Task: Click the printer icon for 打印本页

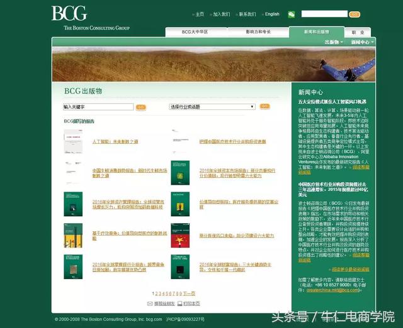Action: click(x=180, y=303)
